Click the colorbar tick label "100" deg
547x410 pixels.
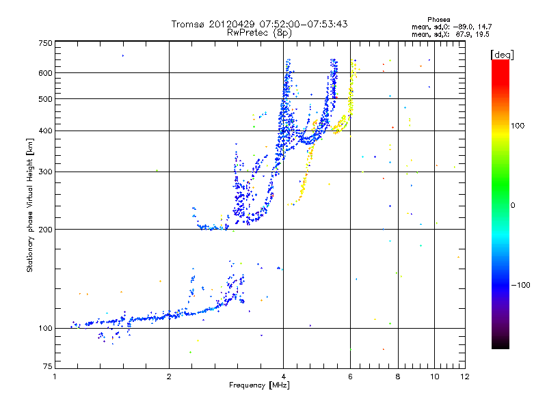tap(518, 126)
